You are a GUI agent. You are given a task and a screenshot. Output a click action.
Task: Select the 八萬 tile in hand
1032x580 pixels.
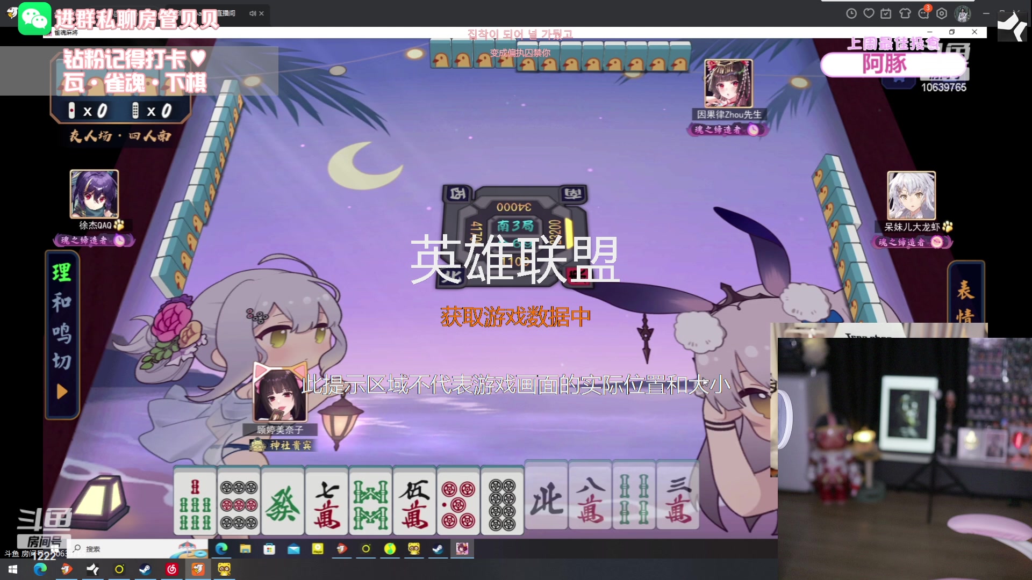pos(590,496)
